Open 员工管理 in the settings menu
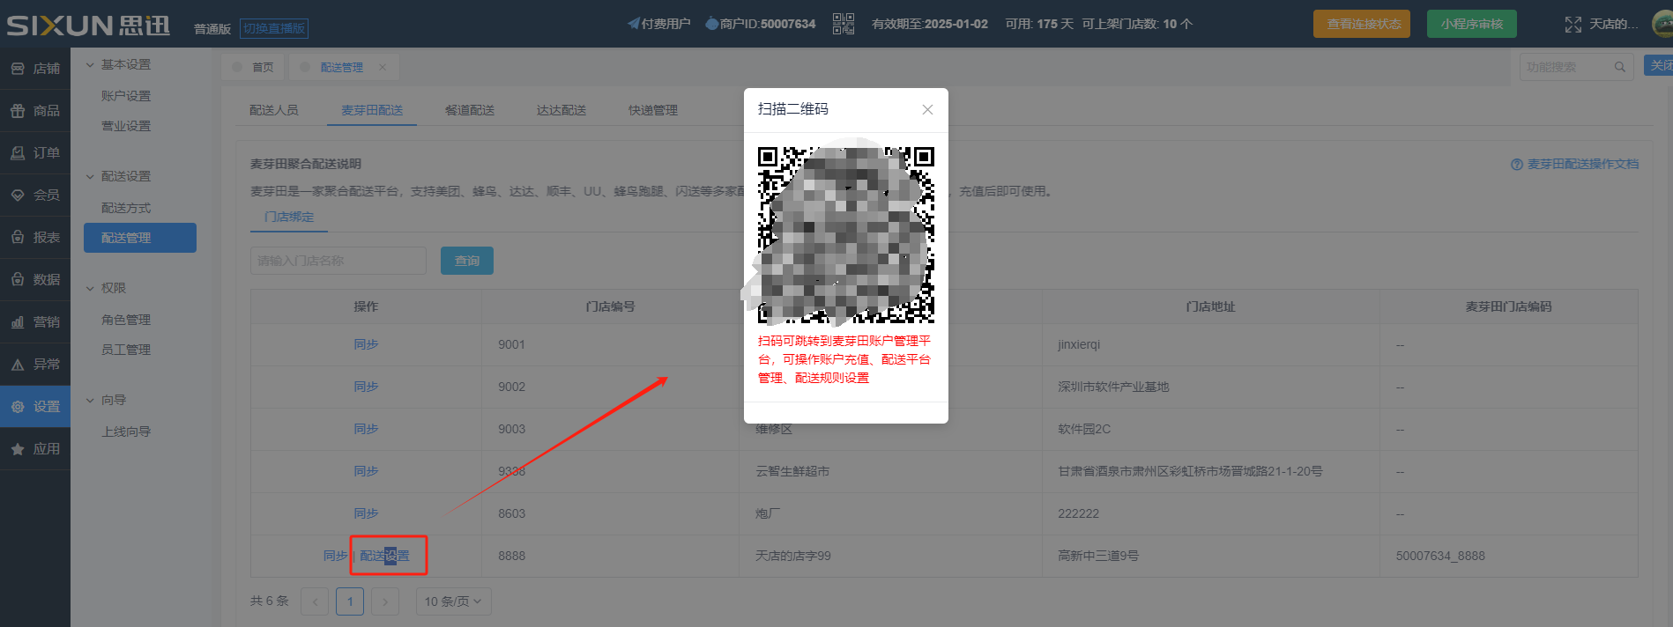Image resolution: width=1673 pixels, height=627 pixels. point(126,350)
